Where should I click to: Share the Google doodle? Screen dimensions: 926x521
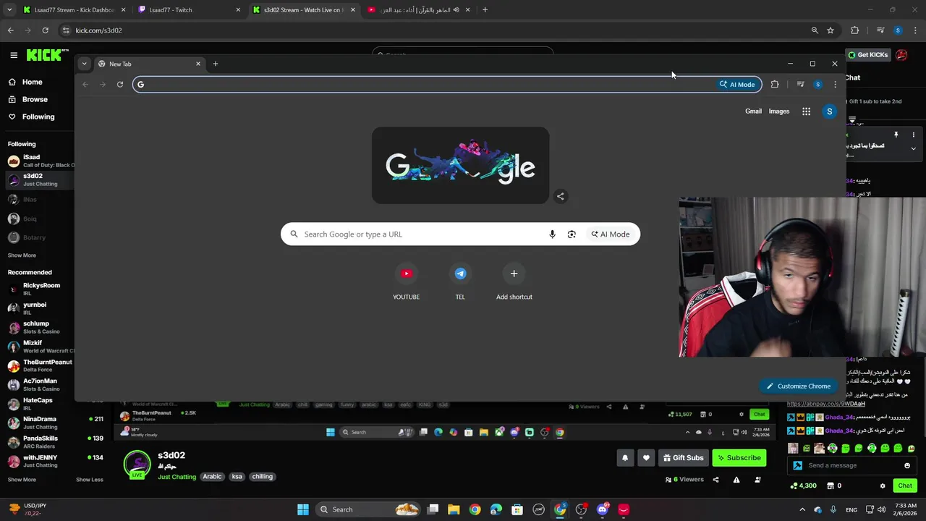560,196
